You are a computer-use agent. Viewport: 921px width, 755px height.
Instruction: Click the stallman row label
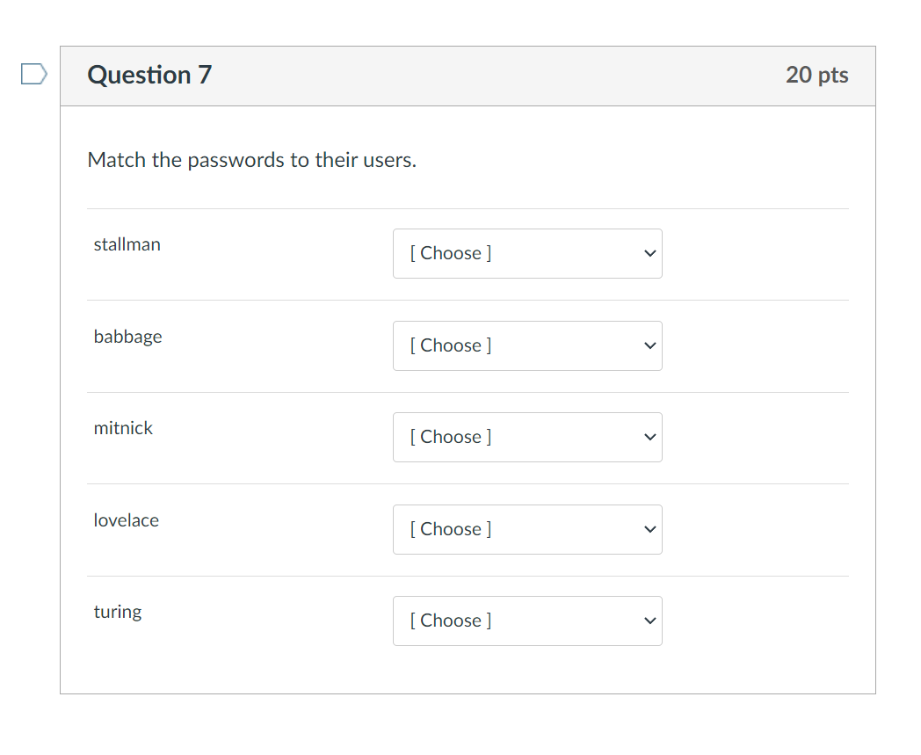click(x=127, y=244)
